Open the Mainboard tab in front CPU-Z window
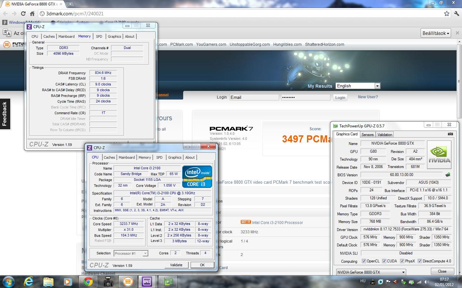 pos(127,157)
